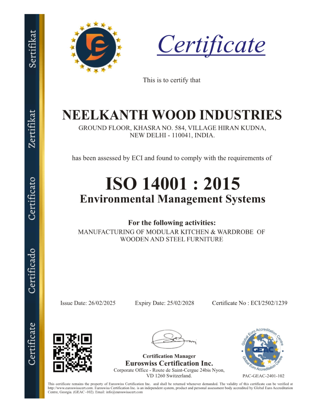Click the Expiry Date 25/02/2028 text
Image resolution: width=319 pixels, height=412 pixels.
click(x=165, y=303)
